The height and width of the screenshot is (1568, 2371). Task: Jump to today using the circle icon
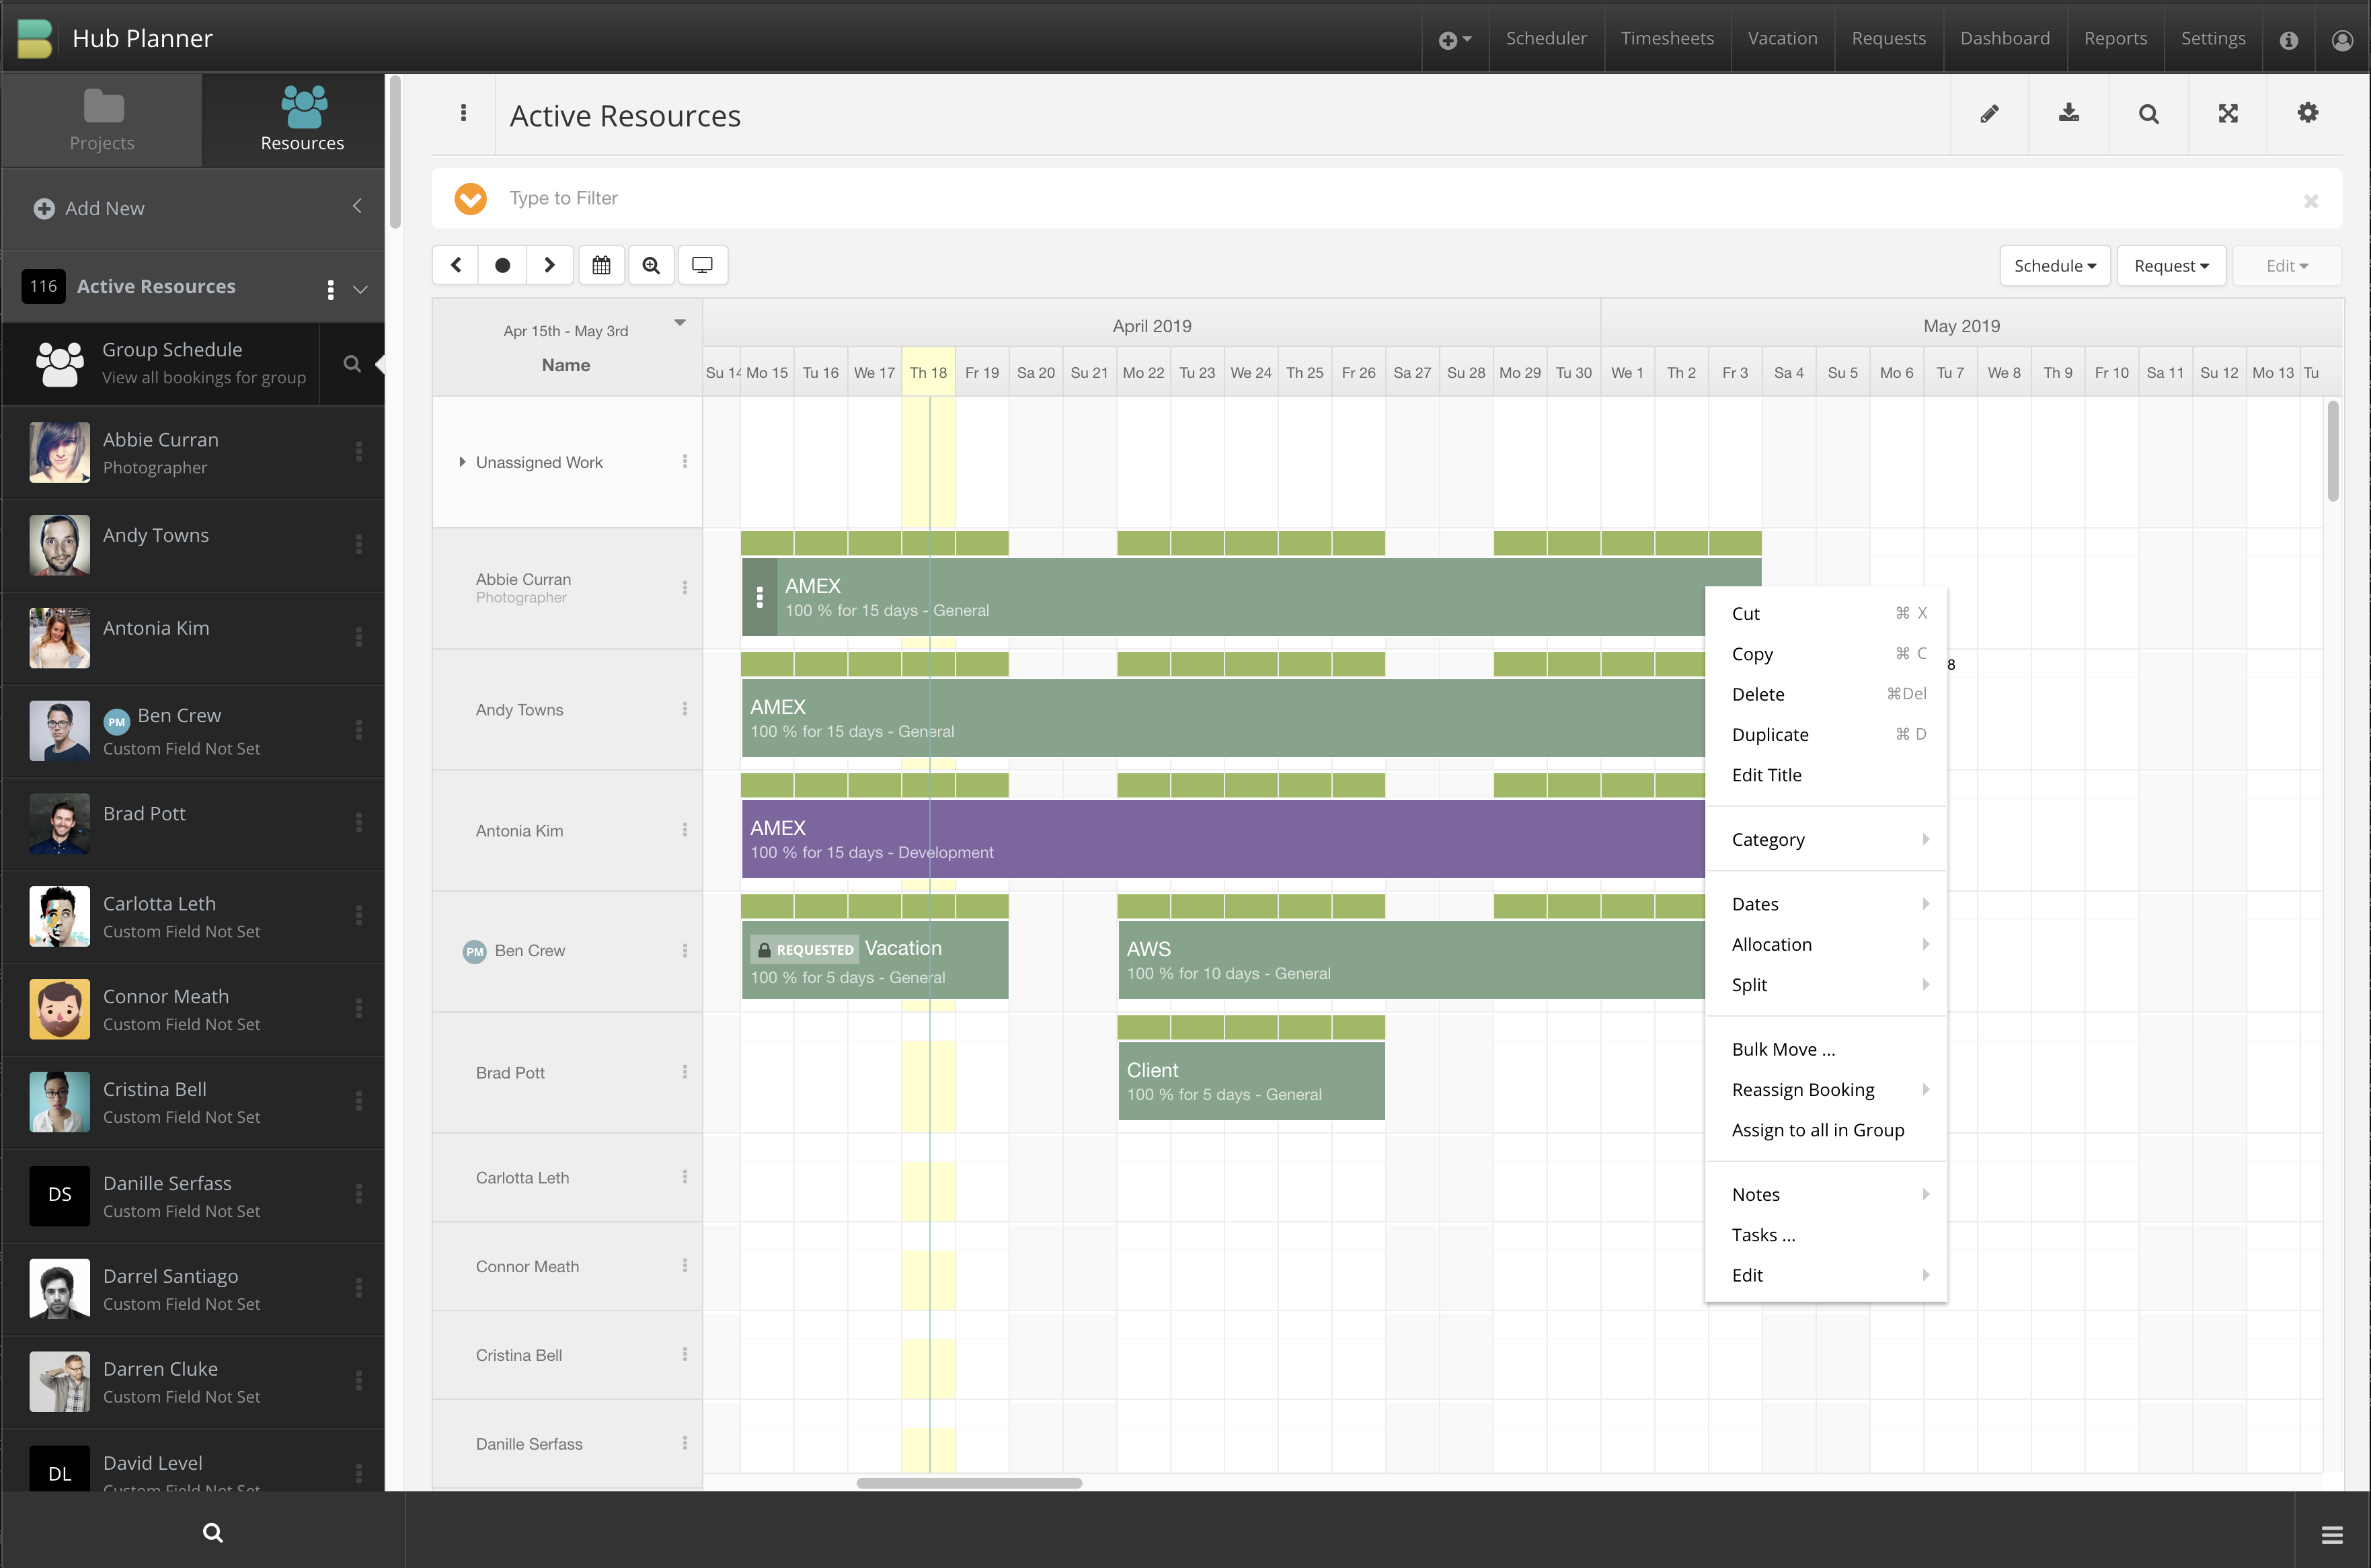tap(502, 264)
